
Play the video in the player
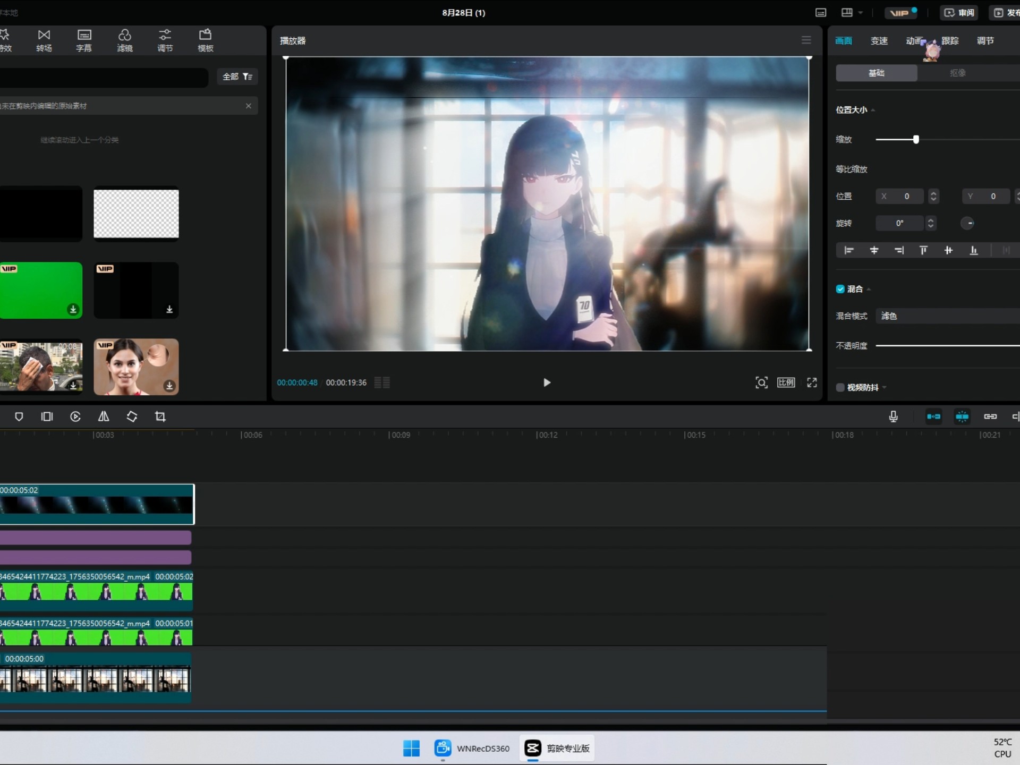pos(547,382)
